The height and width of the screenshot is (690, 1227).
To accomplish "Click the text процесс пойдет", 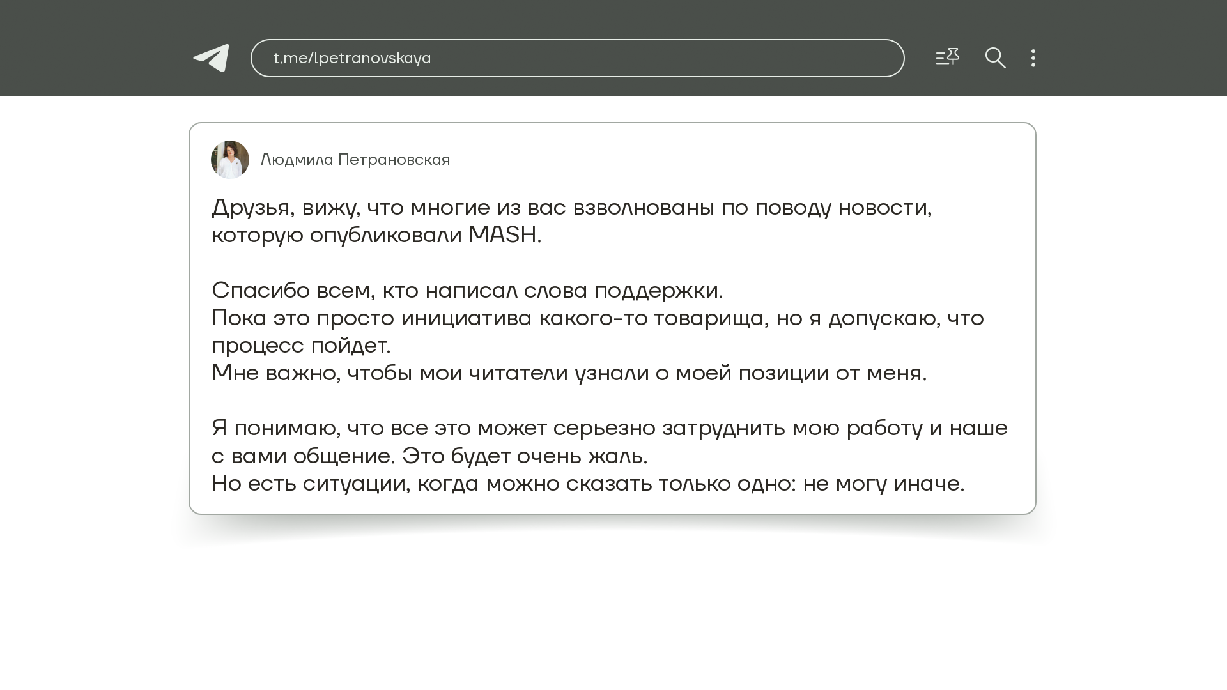I will pyautogui.click(x=301, y=346).
